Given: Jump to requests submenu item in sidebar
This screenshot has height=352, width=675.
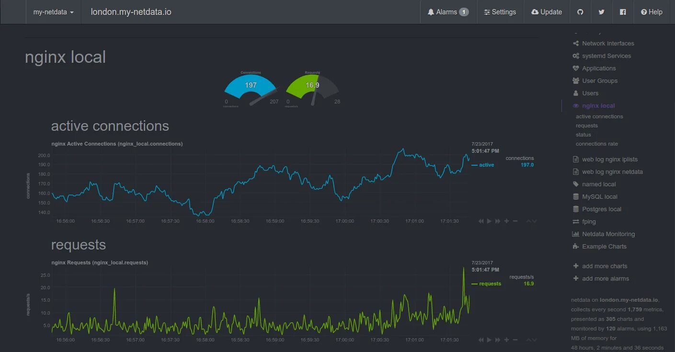Looking at the screenshot, I should point(587,125).
